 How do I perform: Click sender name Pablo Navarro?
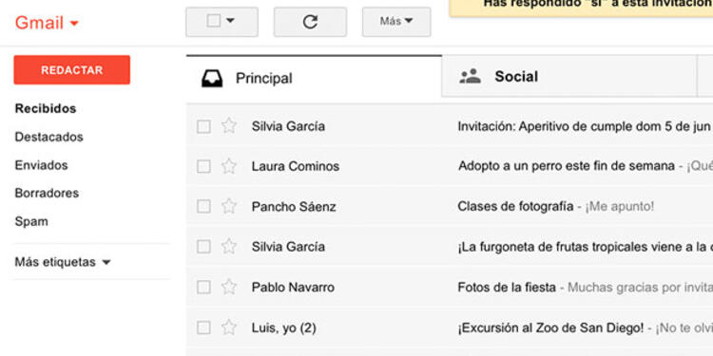coord(293,288)
